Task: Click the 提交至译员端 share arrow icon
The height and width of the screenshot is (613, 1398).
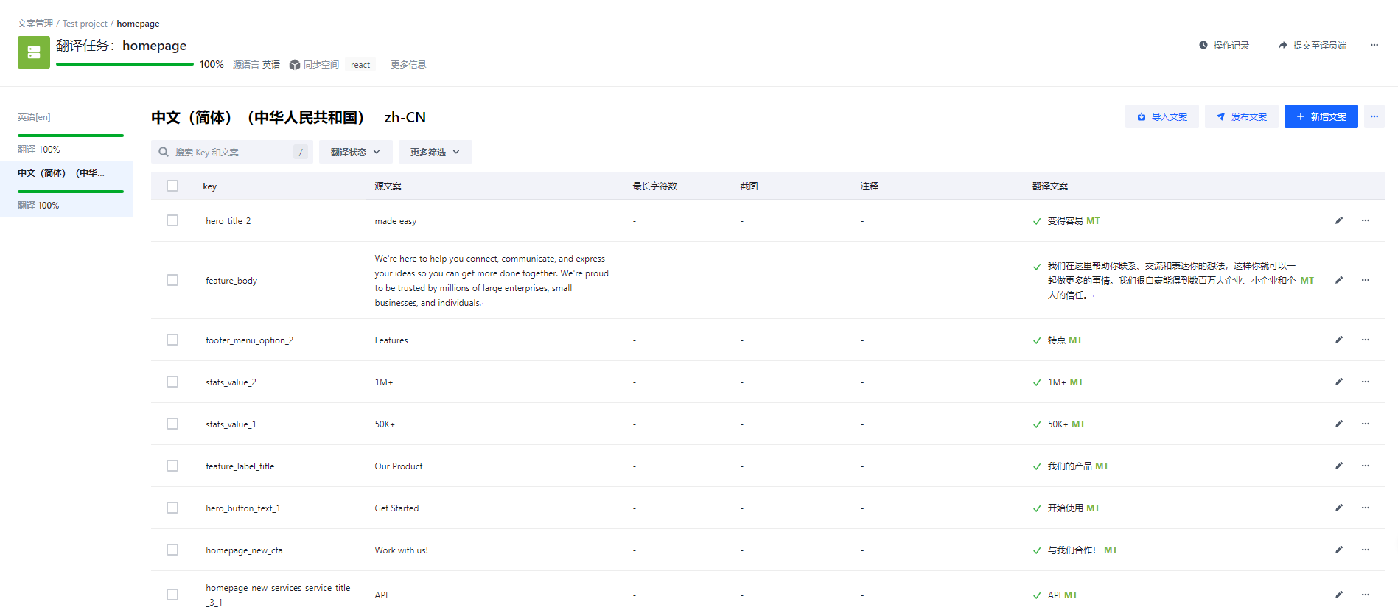Action: [x=1283, y=45]
